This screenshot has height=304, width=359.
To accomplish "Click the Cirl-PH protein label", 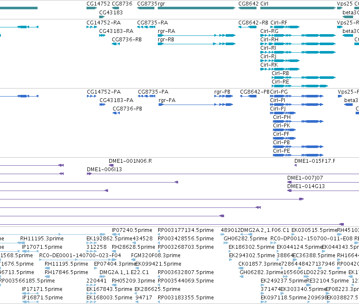I will click(282, 117).
